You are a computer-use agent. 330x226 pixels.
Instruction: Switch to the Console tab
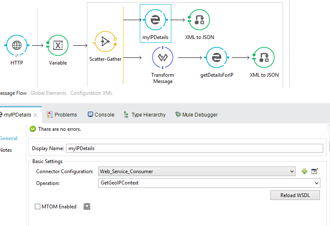(101, 114)
